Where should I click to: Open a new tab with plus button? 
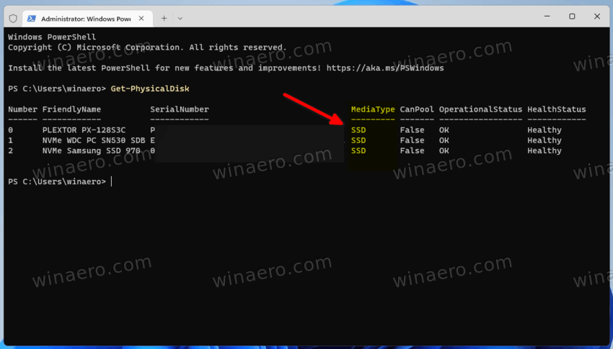(x=164, y=18)
